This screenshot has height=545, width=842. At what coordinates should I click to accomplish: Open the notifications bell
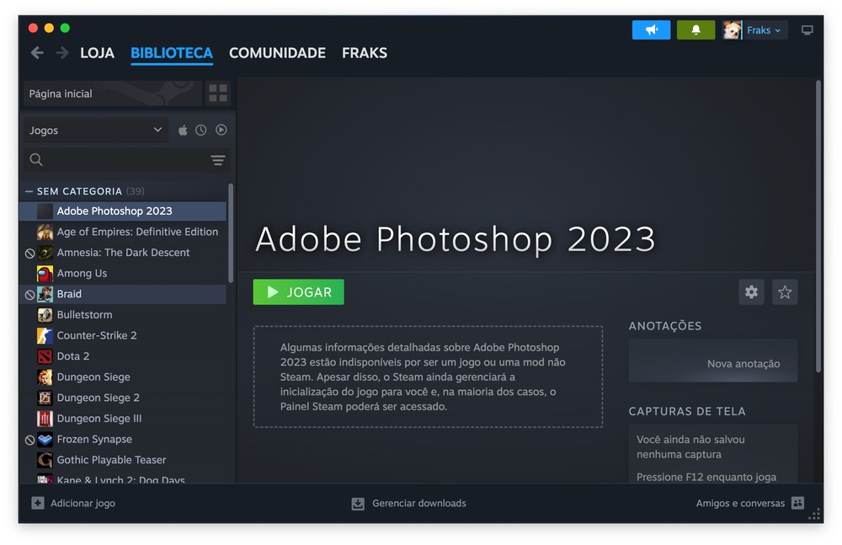695,30
